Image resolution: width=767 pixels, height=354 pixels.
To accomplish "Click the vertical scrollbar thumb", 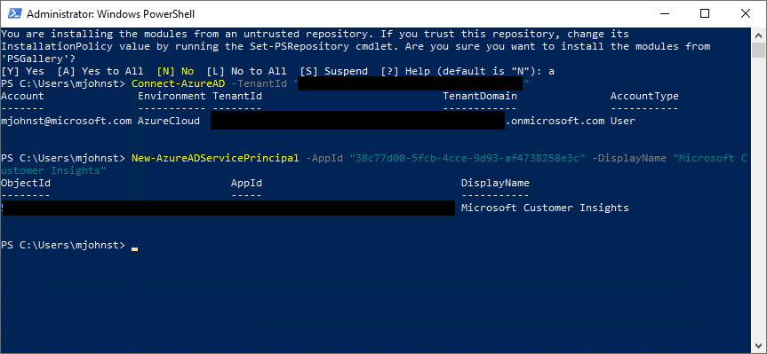I will click(x=758, y=50).
